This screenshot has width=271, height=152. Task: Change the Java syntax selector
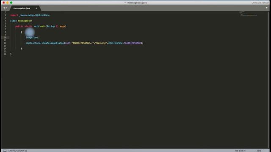tap(259, 151)
